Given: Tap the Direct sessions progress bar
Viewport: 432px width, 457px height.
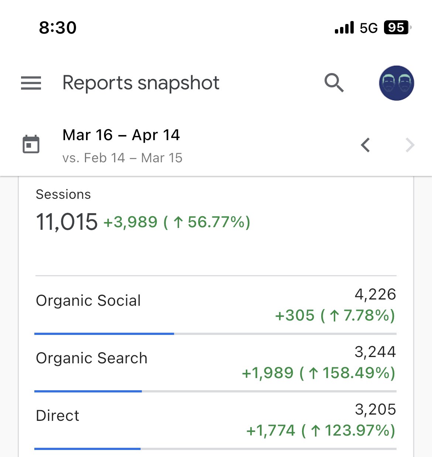Looking at the screenshot, I should pos(216,449).
